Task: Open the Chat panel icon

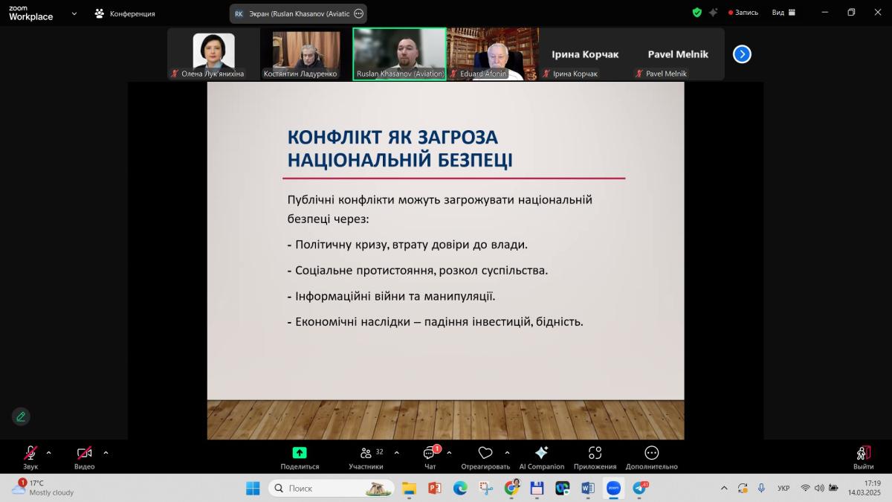Action: (x=430, y=454)
